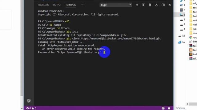This screenshot has height=110, width=197.
Task: Switch to the PROBLEMS tab
Action: pos(43,5)
